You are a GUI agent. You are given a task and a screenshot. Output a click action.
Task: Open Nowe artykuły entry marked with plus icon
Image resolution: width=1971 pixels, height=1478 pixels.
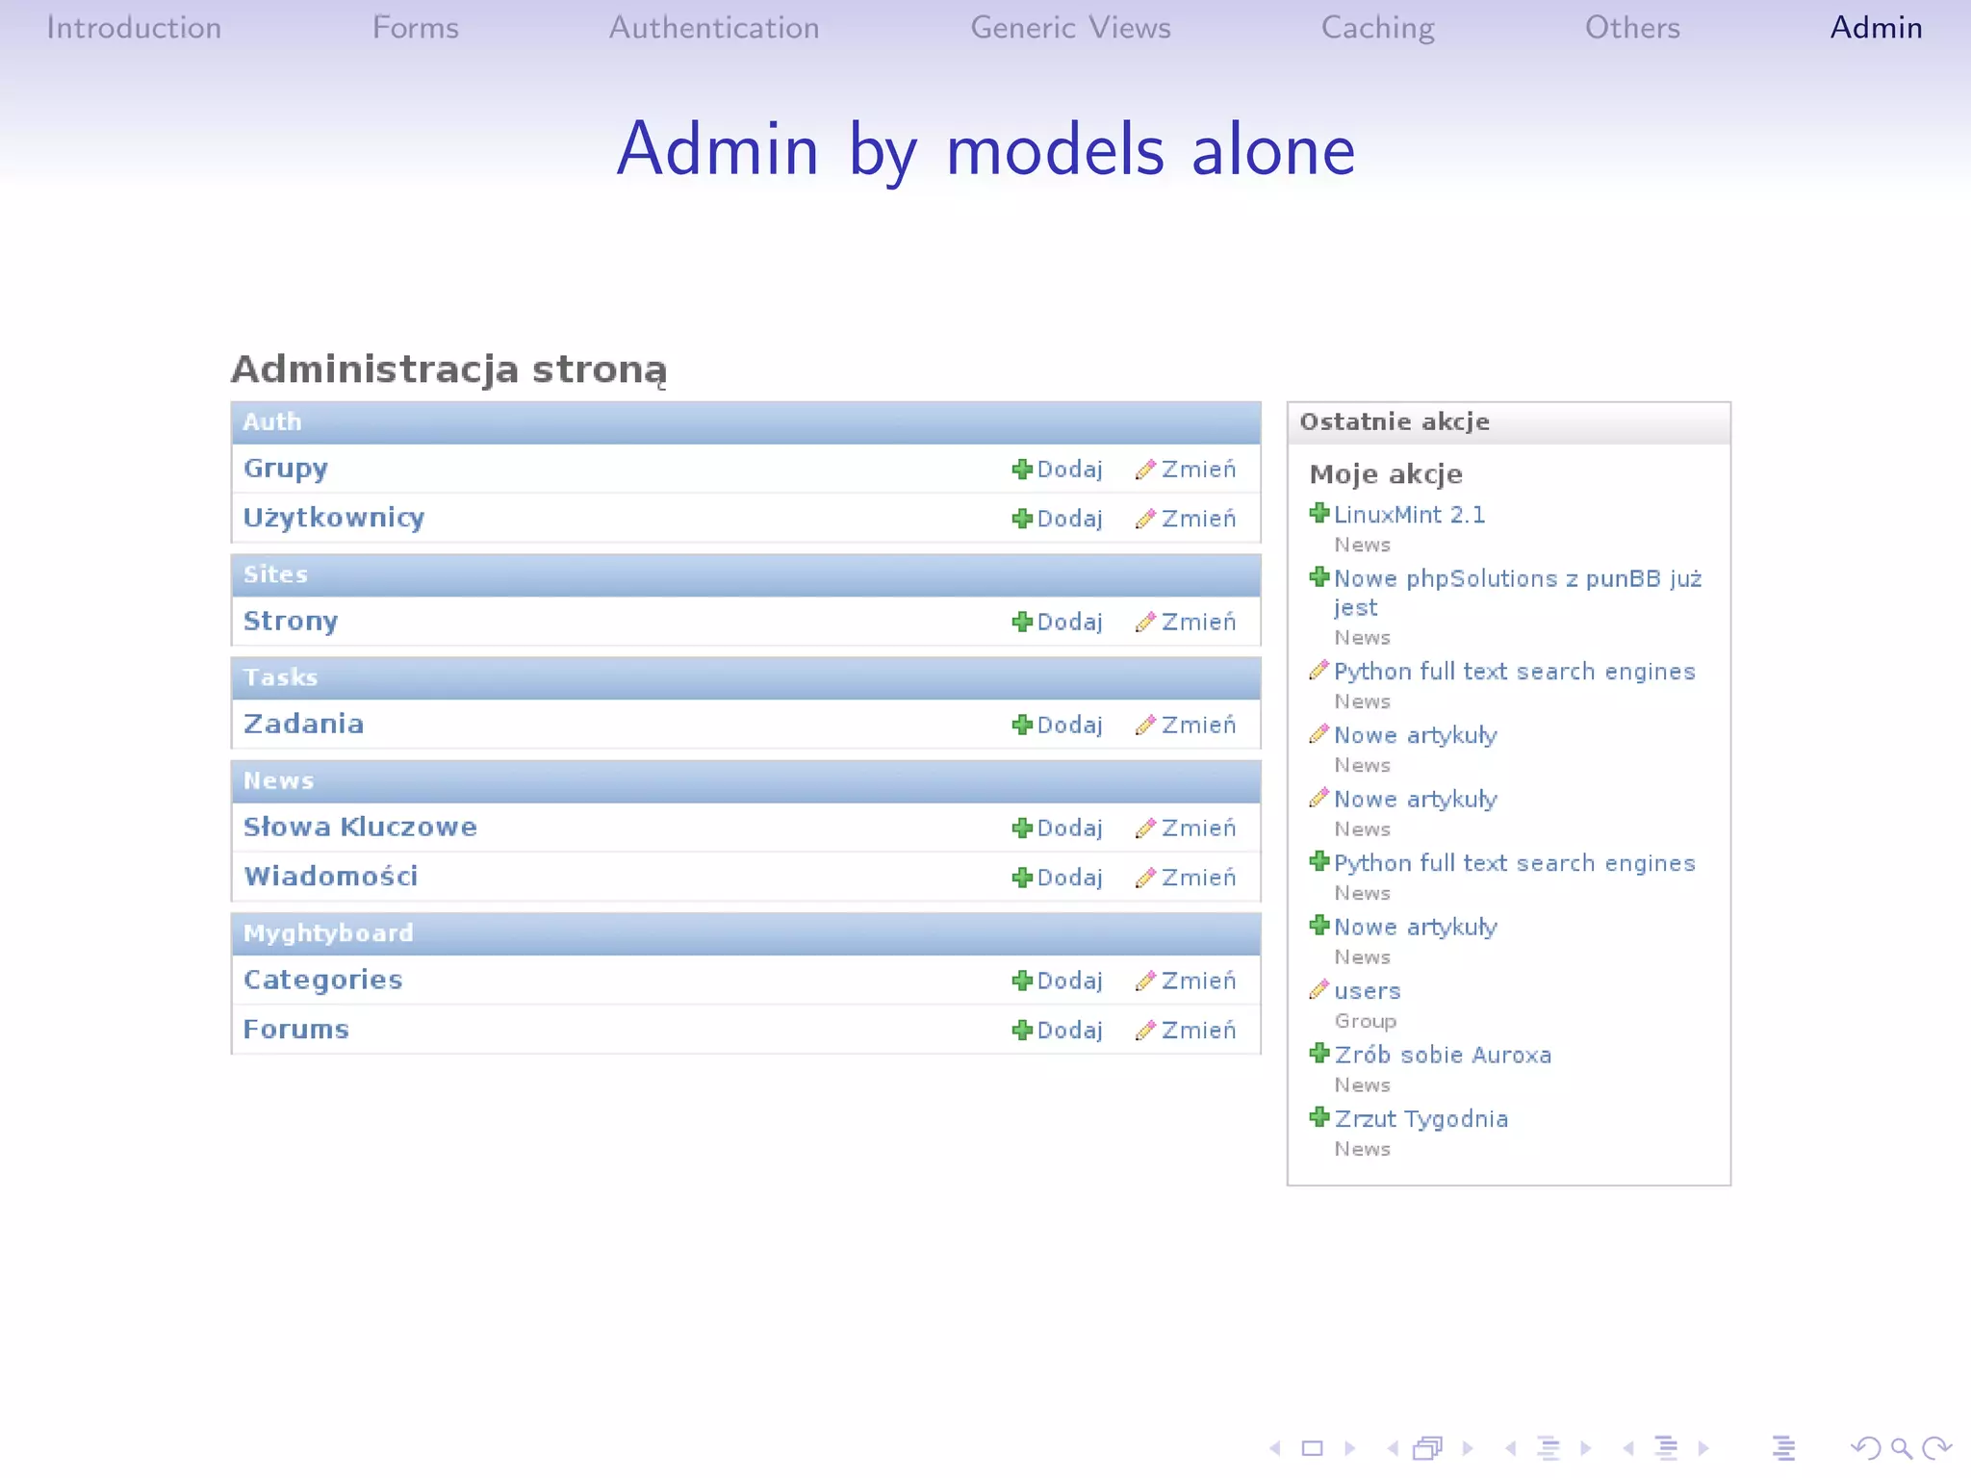point(1415,928)
